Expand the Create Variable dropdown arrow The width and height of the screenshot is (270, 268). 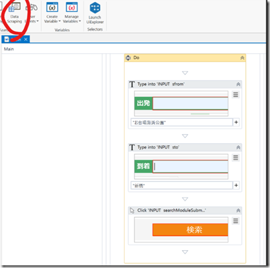[x=60, y=21]
